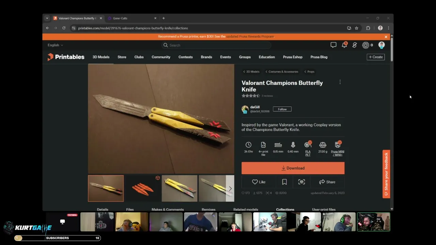Image resolution: width=436 pixels, height=245 pixels.
Task: Switch to the Details tab
Action: [x=103, y=209]
